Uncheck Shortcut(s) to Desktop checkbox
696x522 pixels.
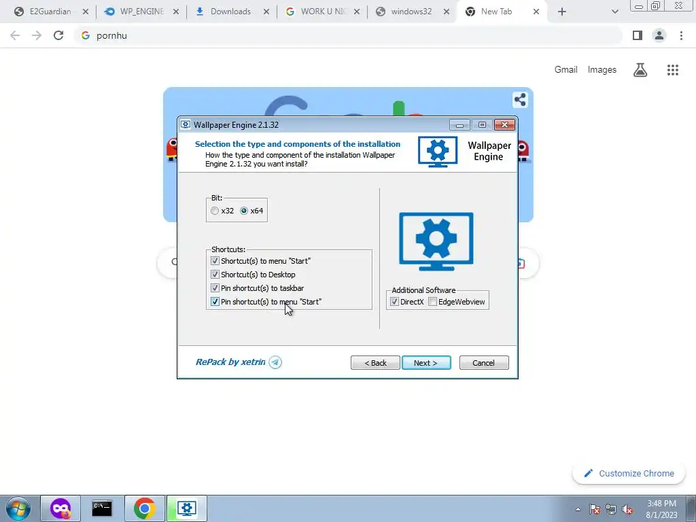[215, 275]
